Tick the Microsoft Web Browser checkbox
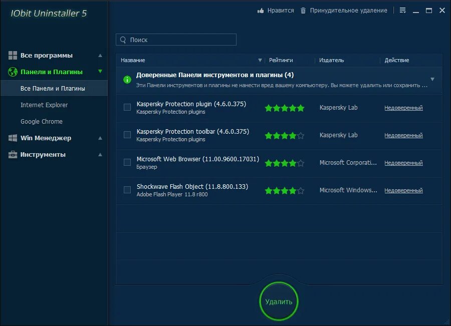The image size is (451, 326). pyautogui.click(x=127, y=162)
